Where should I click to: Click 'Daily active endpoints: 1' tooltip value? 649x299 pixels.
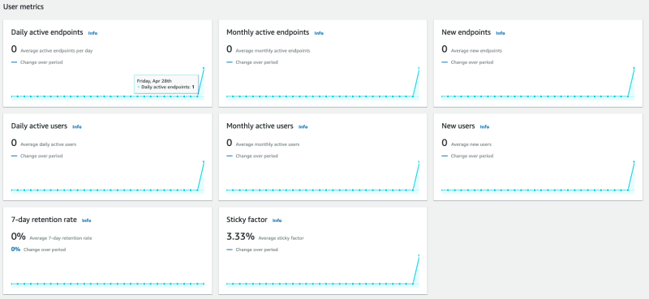168,88
